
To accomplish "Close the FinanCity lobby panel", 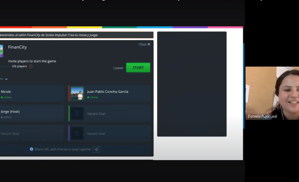I will click(x=144, y=44).
